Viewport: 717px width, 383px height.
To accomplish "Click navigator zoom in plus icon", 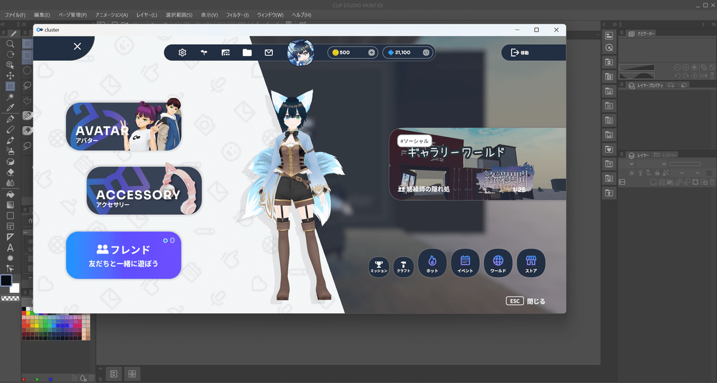I will 687,67.
